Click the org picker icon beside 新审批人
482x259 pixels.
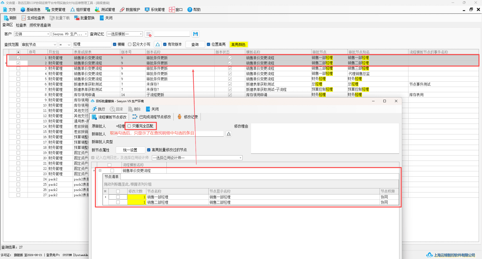pyautogui.click(x=229, y=134)
